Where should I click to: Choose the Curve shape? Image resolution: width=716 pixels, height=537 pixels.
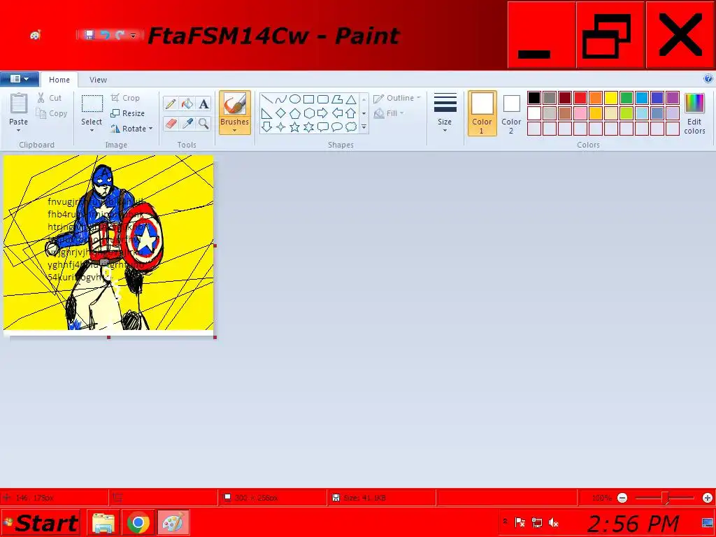click(281, 99)
